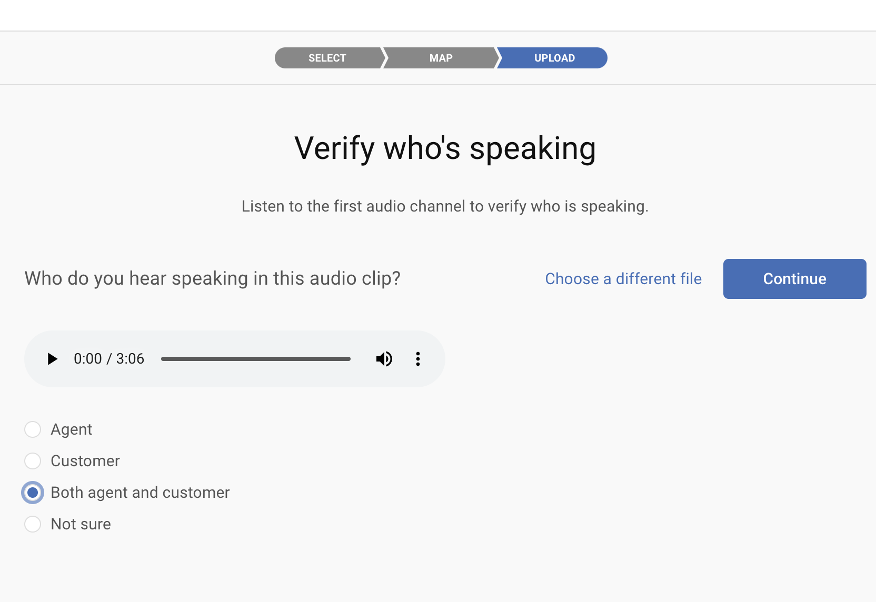Click the UPLOAD step indicator
This screenshot has height=602, width=876.
(554, 58)
